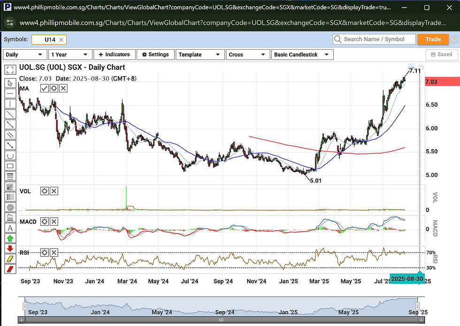Click the fullscreen expand chart icon

10,70
